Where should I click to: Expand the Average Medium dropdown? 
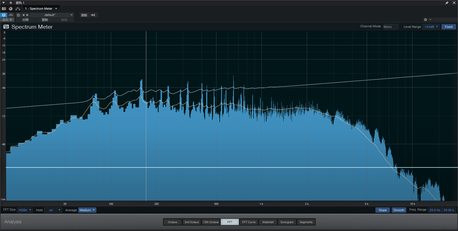click(x=87, y=210)
